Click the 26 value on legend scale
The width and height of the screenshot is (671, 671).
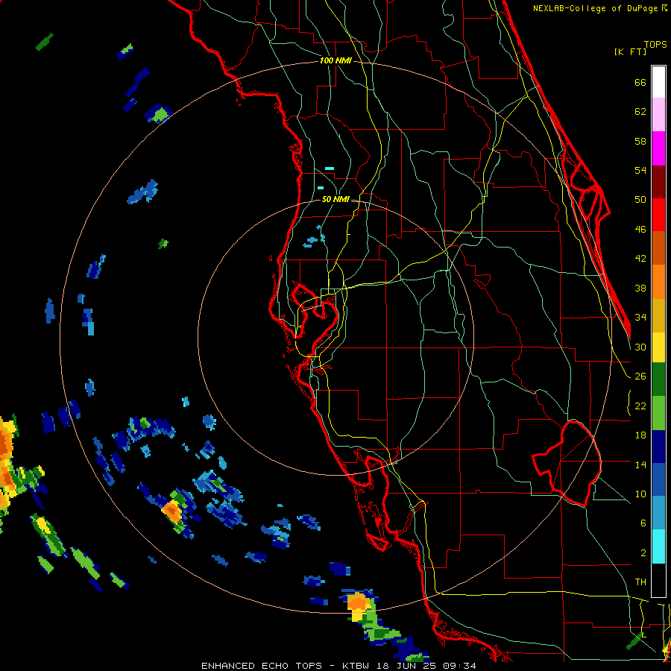coord(640,377)
